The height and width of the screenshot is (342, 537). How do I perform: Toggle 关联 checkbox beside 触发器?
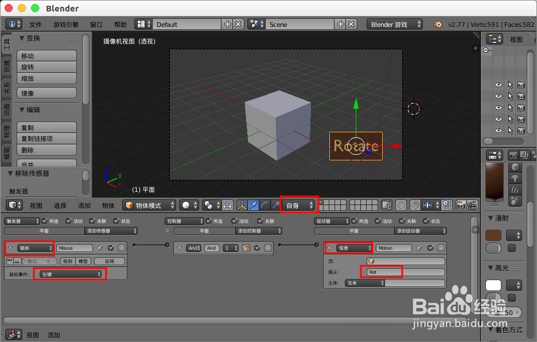92,221
